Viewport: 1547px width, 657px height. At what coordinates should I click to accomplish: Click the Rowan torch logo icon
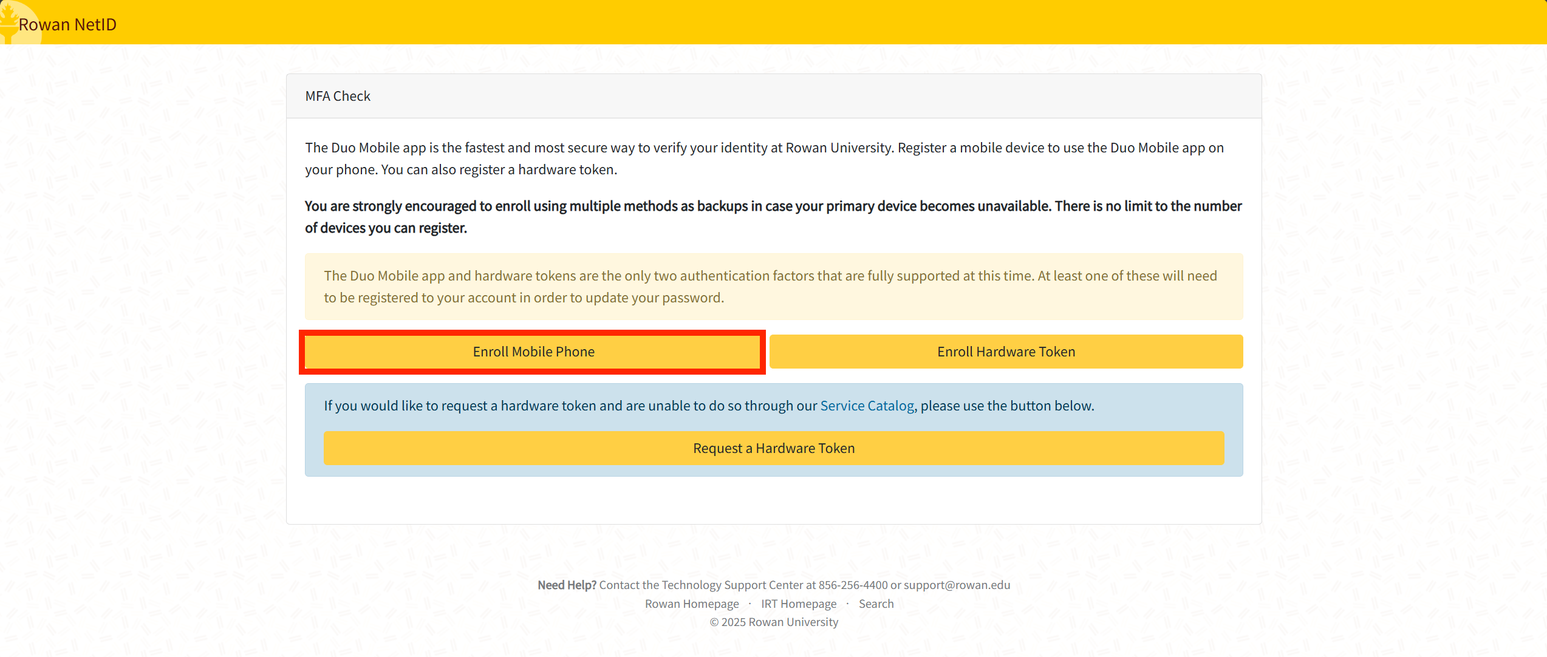pos(9,18)
